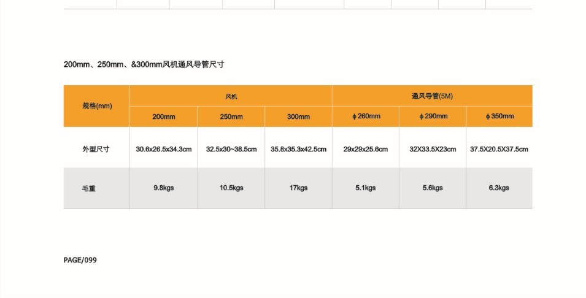Screen dimensions: 586x298
Task: Click the '通风导管(5M)' group header
Action: tap(432, 96)
